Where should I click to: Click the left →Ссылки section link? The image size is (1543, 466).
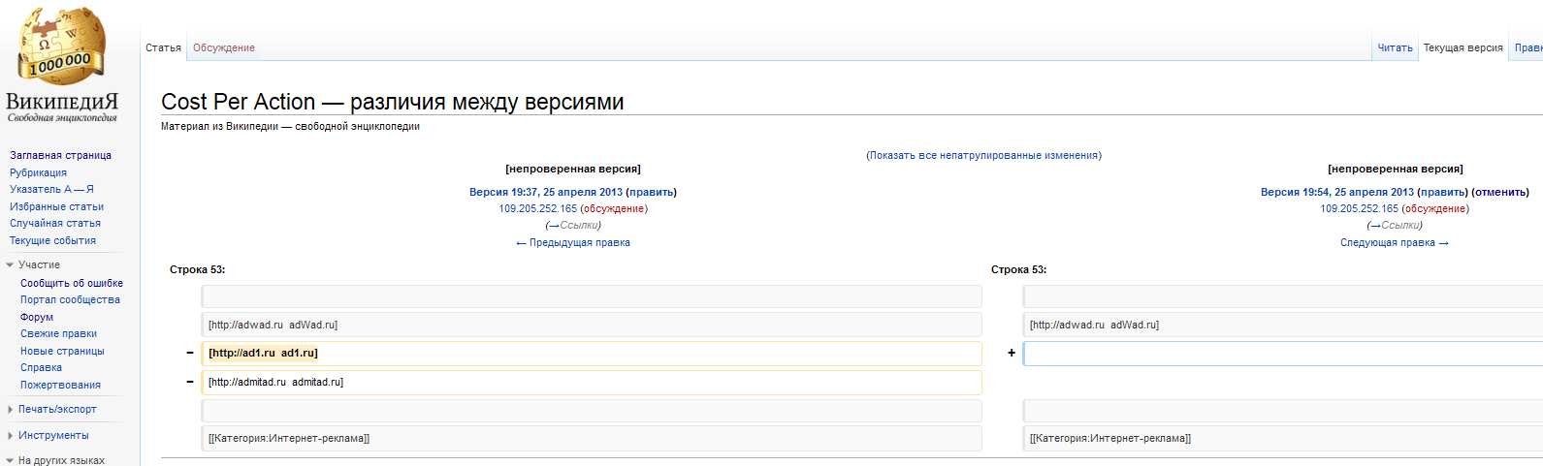573,225
